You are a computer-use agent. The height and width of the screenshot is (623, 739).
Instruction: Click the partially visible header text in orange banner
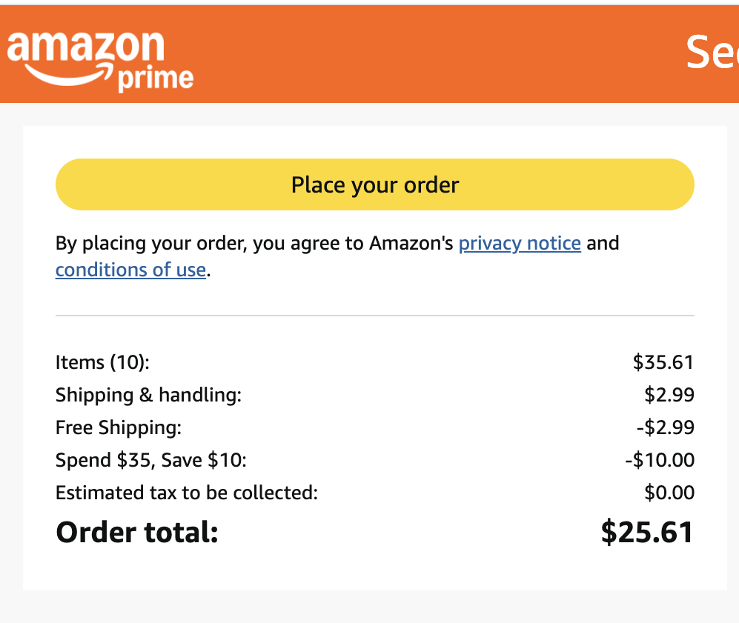[x=712, y=52]
